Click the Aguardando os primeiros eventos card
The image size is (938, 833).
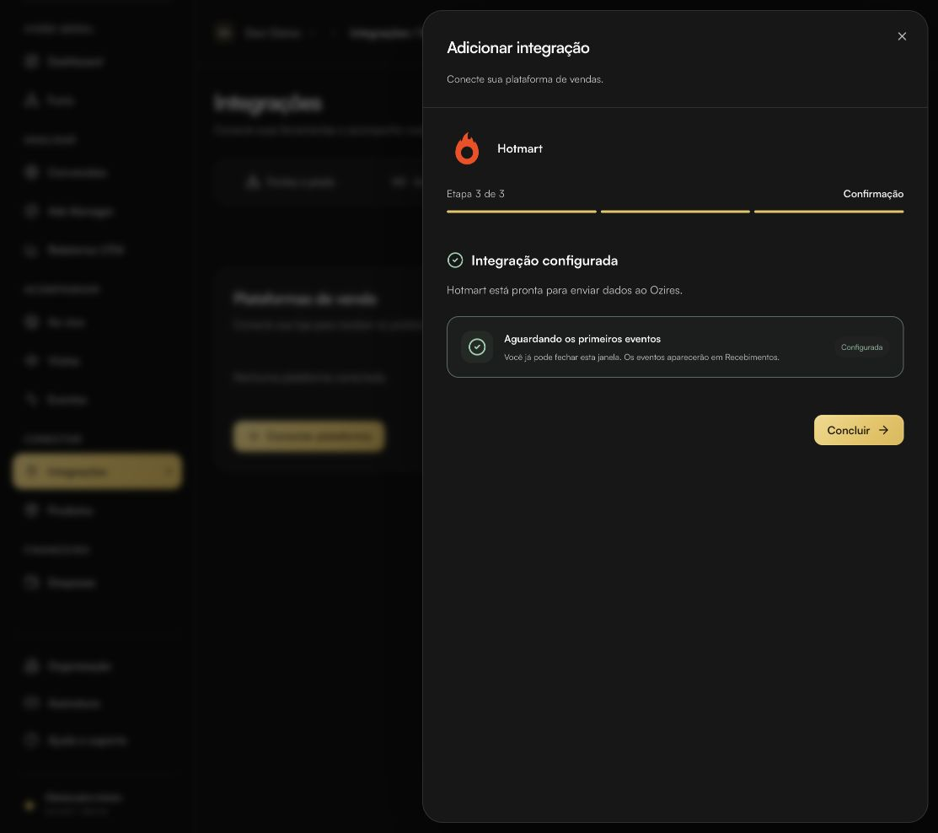tap(675, 347)
